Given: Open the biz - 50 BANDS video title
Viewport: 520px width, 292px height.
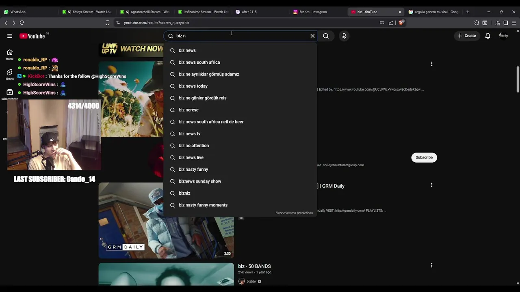Looking at the screenshot, I should (x=254, y=266).
